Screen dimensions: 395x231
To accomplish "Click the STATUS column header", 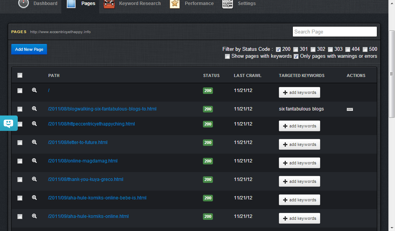I will pos(211,75).
